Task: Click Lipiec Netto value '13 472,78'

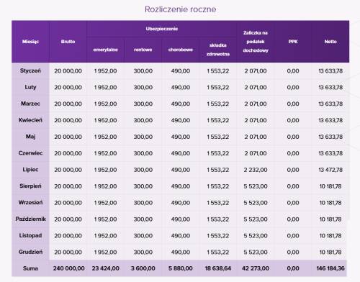Action: pos(330,170)
